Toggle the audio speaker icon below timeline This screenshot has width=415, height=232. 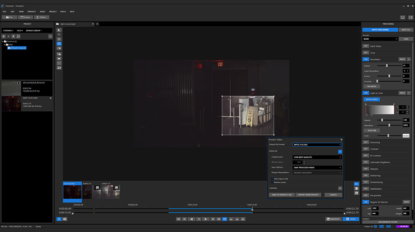(x=65, y=219)
